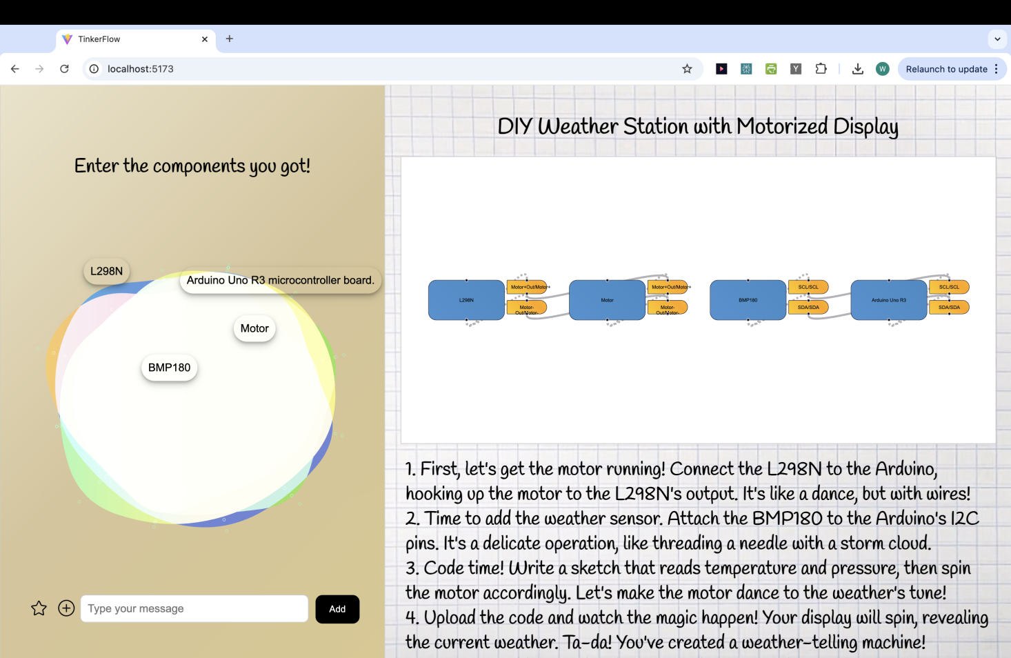Image resolution: width=1011 pixels, height=658 pixels.
Task: Select the BMP180 component chip
Action: [x=170, y=368]
